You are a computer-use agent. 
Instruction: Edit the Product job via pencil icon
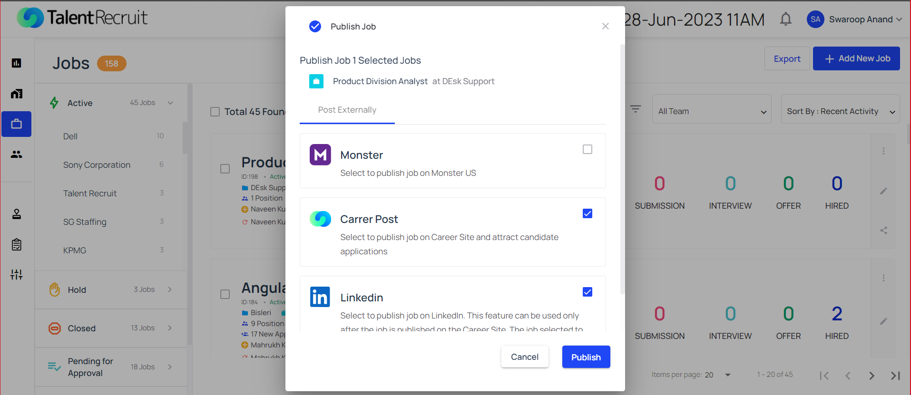[x=883, y=191]
